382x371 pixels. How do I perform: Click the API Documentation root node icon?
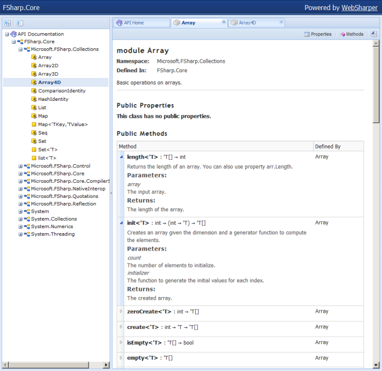pyautogui.click(x=13, y=34)
